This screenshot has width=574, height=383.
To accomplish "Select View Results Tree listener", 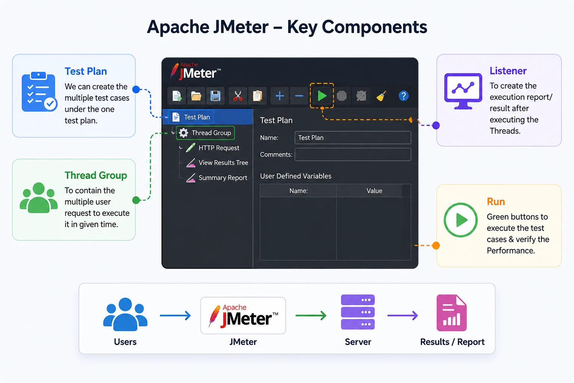I will click(x=217, y=163).
